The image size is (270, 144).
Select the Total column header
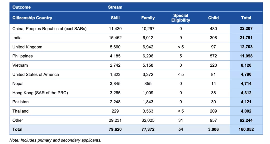246,18
